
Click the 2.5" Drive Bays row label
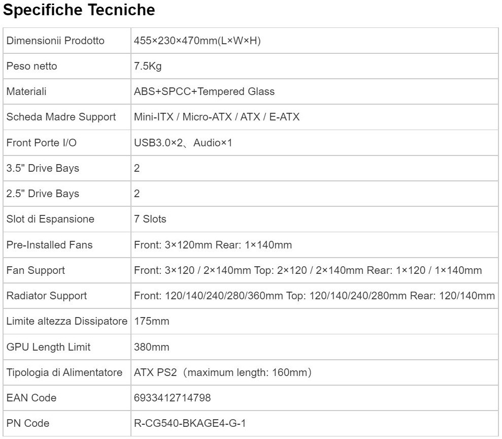coord(43,194)
